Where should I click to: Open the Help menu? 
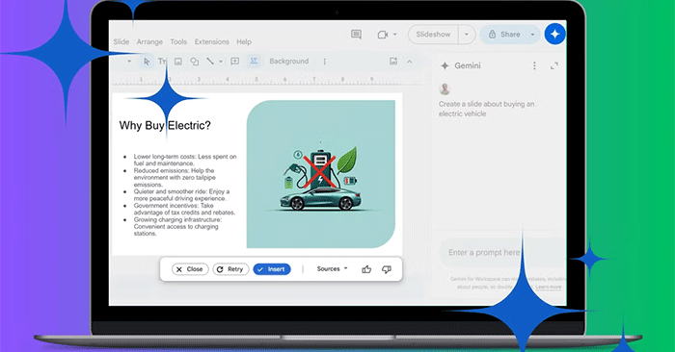(x=244, y=41)
